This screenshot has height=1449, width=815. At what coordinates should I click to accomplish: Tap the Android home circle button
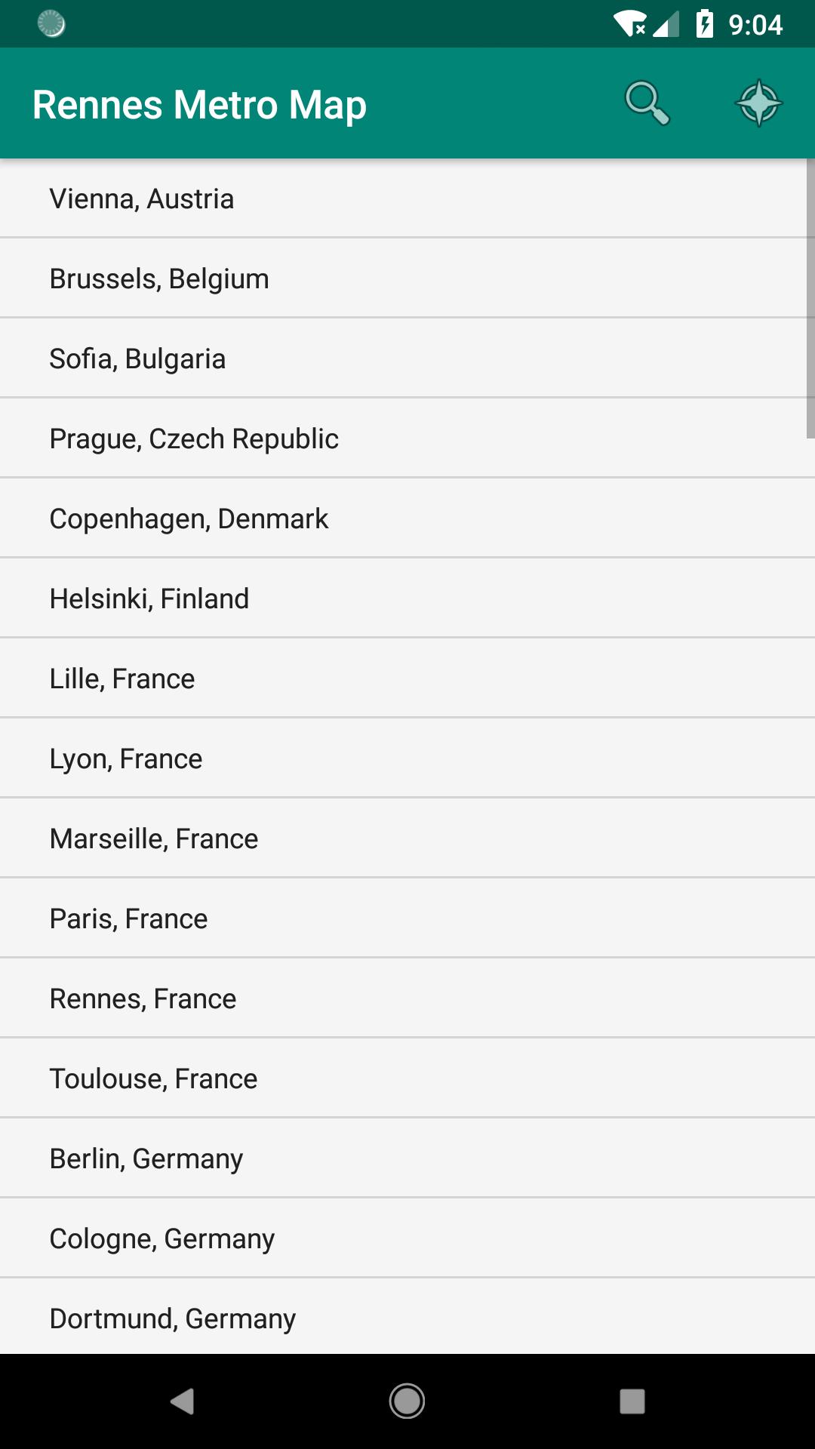pos(407,1401)
